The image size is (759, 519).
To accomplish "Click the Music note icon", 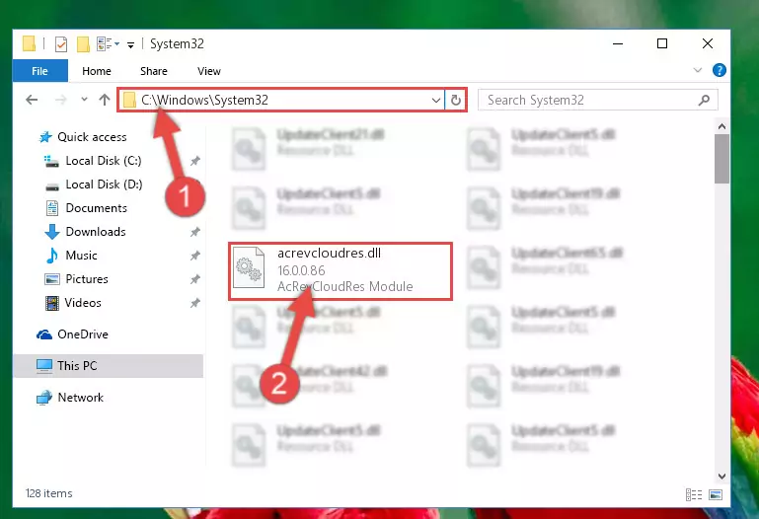I will 51,256.
